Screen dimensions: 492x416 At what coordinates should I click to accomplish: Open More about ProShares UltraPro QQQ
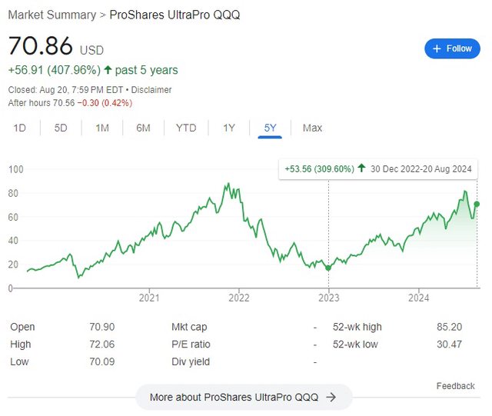tap(244, 398)
